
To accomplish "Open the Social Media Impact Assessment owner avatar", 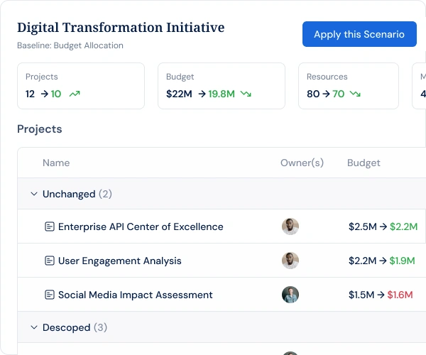I will coord(290,295).
